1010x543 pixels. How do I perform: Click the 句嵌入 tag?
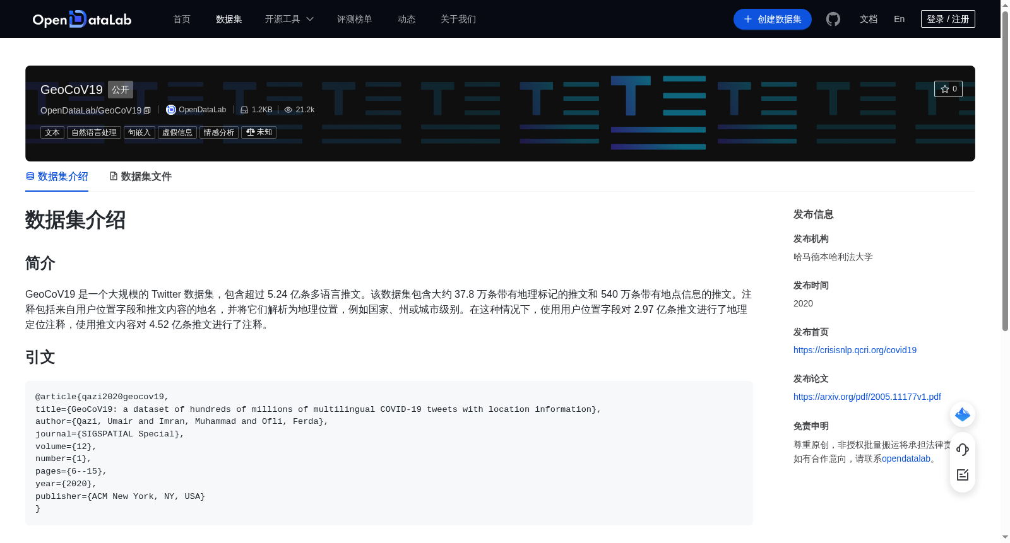[x=140, y=132]
